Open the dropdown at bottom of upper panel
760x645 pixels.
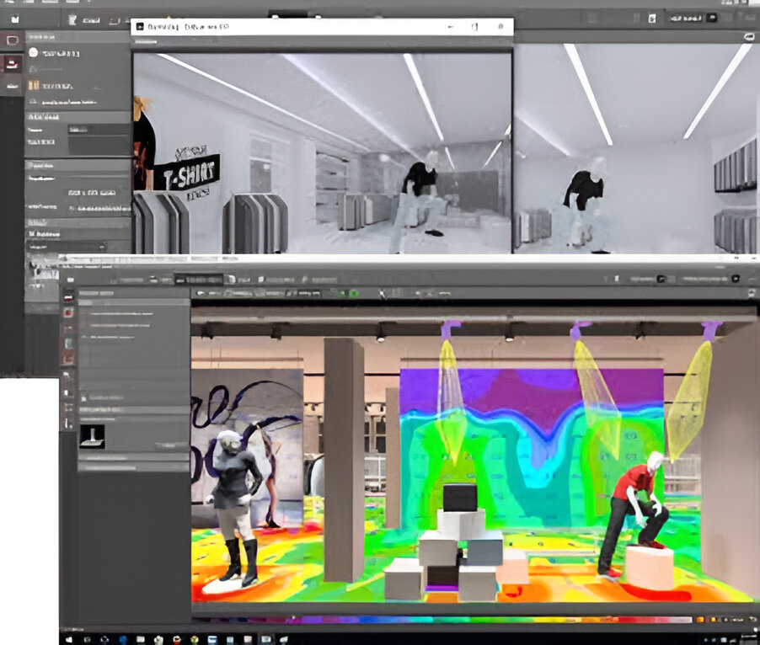point(67,248)
